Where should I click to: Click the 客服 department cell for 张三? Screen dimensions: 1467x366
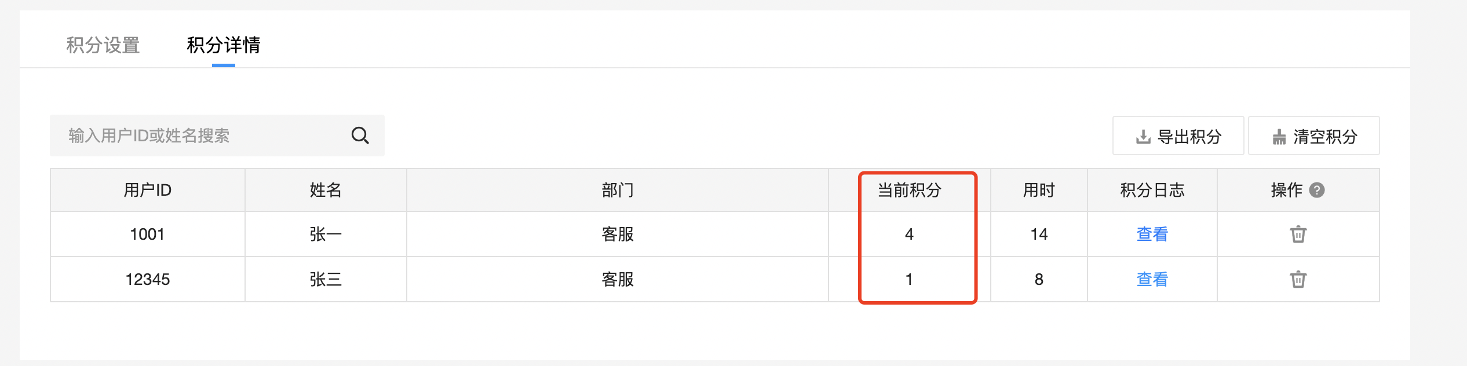pyautogui.click(x=618, y=280)
